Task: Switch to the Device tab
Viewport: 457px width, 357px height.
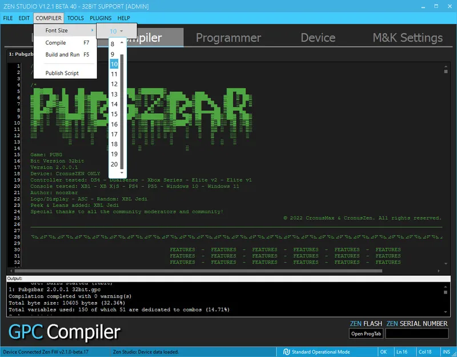Action: (x=318, y=38)
